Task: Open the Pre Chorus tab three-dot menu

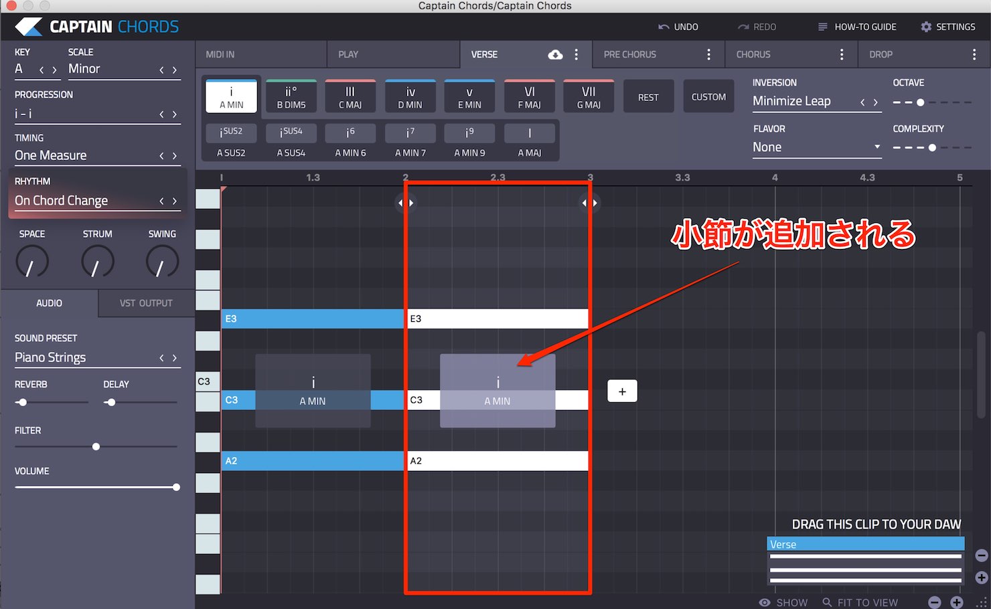Action: [708, 55]
